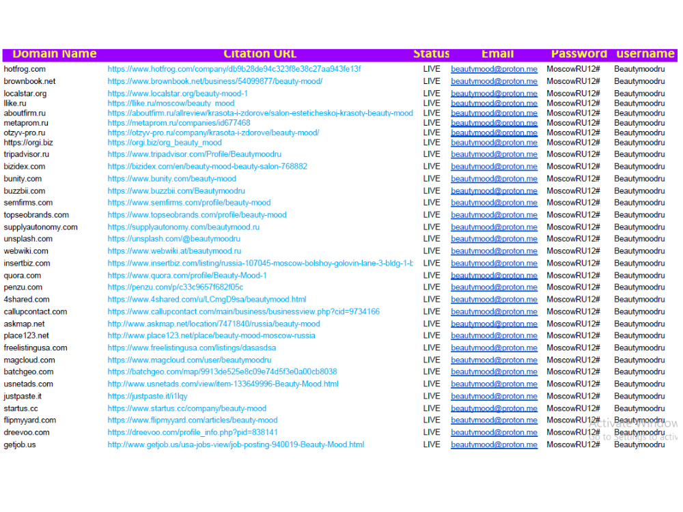Open the webwiki.at citation link
Image resolution: width=683 pixels, height=512 pixels.
click(174, 251)
